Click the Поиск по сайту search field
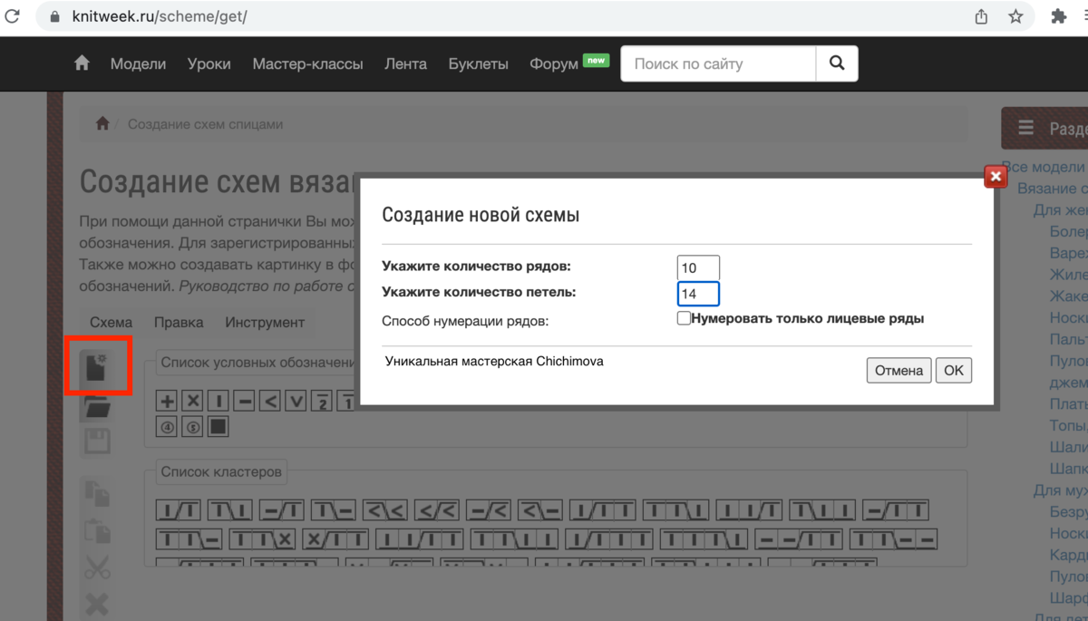This screenshot has height=621, width=1088. [x=719, y=63]
